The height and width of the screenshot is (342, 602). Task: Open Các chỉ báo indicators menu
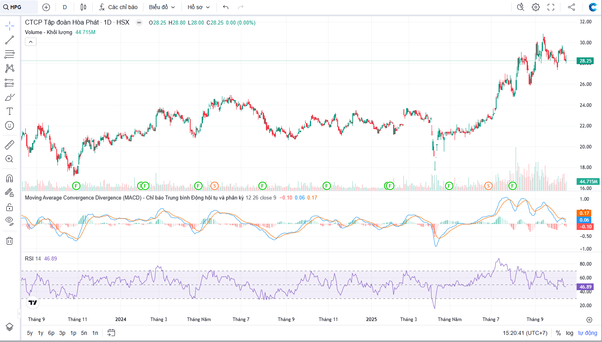(118, 7)
